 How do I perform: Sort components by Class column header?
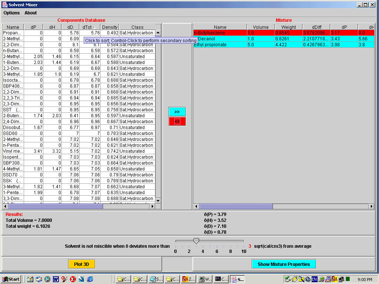tap(137, 27)
